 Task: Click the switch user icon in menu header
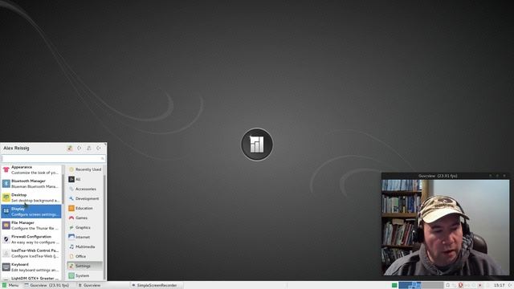point(89,148)
